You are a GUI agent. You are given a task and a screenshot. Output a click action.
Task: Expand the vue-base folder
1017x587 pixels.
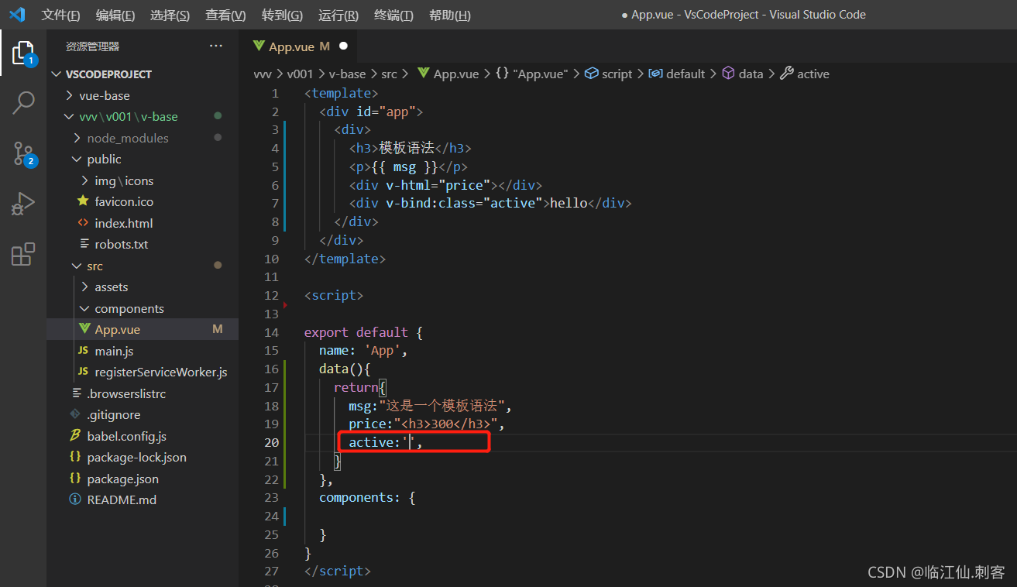pos(70,95)
